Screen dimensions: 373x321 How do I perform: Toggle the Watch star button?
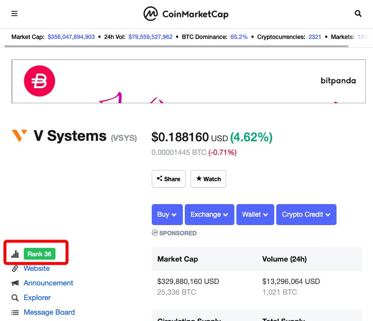click(x=208, y=179)
